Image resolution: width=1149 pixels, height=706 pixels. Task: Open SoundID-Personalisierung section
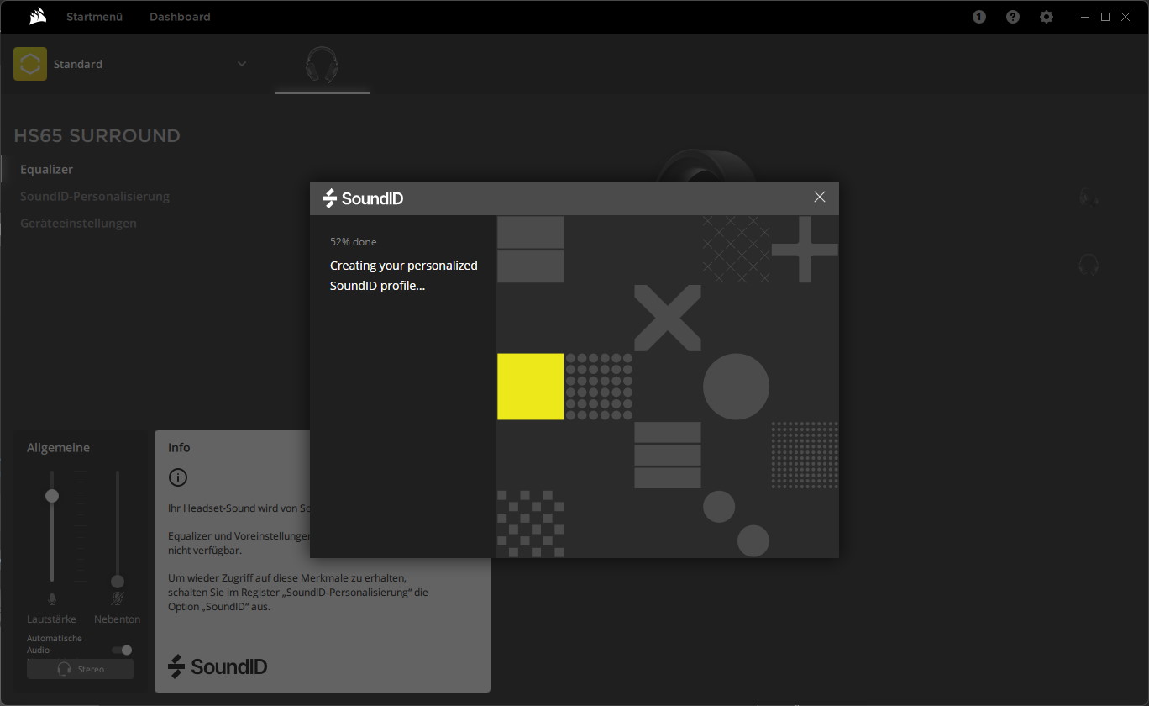click(95, 196)
